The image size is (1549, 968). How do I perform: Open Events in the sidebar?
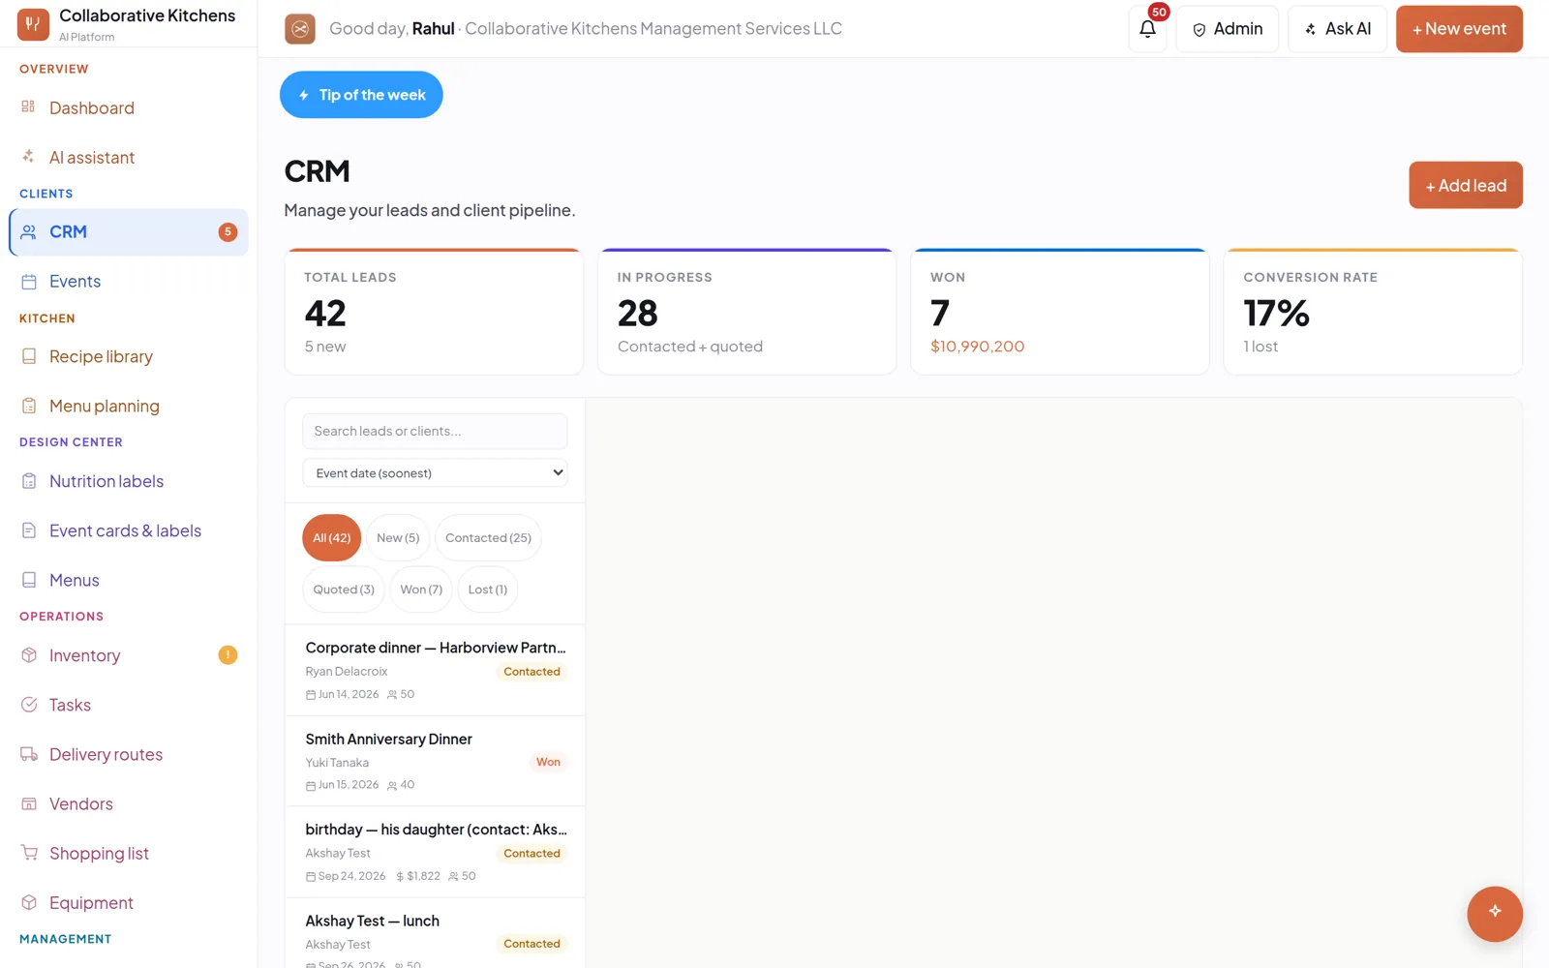click(x=128, y=282)
